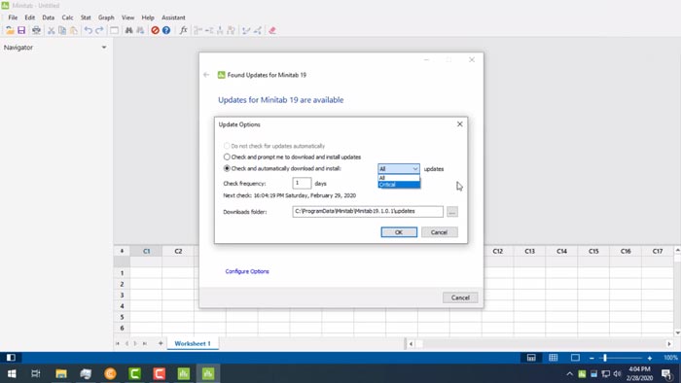
Task: Choose 'All' from the open dropdown list
Action: point(399,178)
